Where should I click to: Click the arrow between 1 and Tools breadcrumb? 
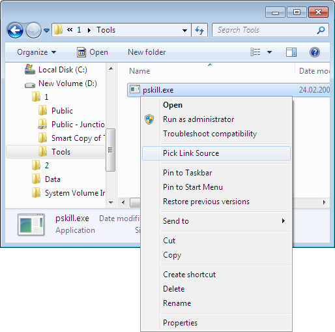point(89,30)
